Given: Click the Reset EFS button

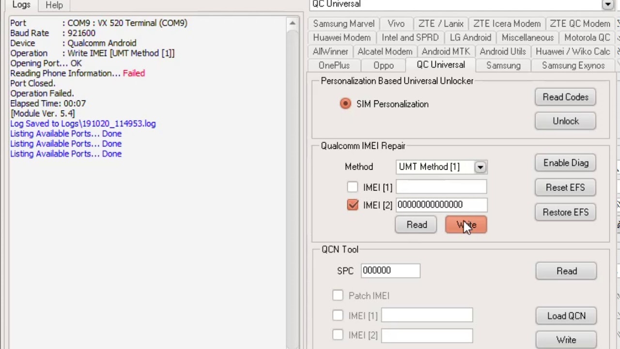Looking at the screenshot, I should (565, 188).
